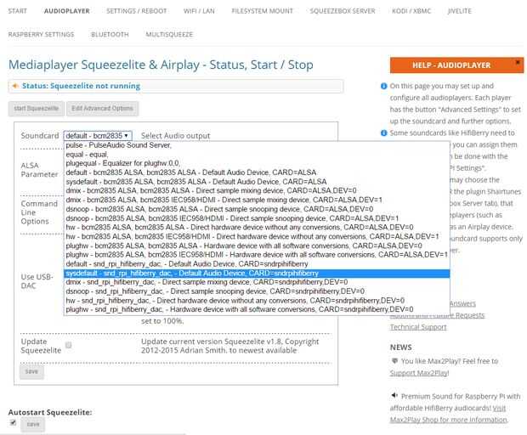Select plugequal Equalizer for plughw option

(257, 163)
